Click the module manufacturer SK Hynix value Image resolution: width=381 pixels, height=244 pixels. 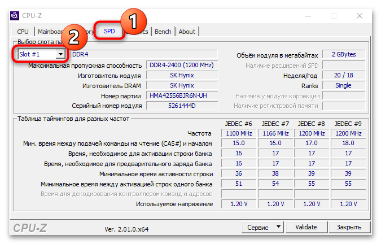click(182, 75)
